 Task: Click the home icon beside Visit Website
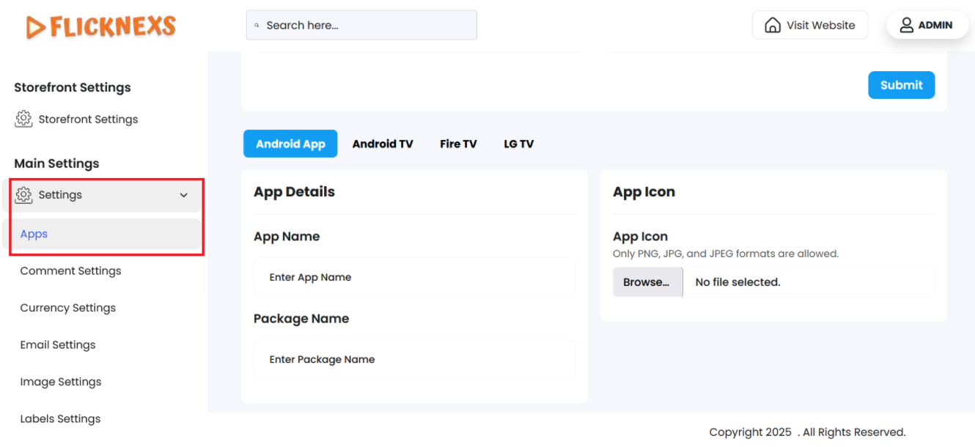[773, 25]
